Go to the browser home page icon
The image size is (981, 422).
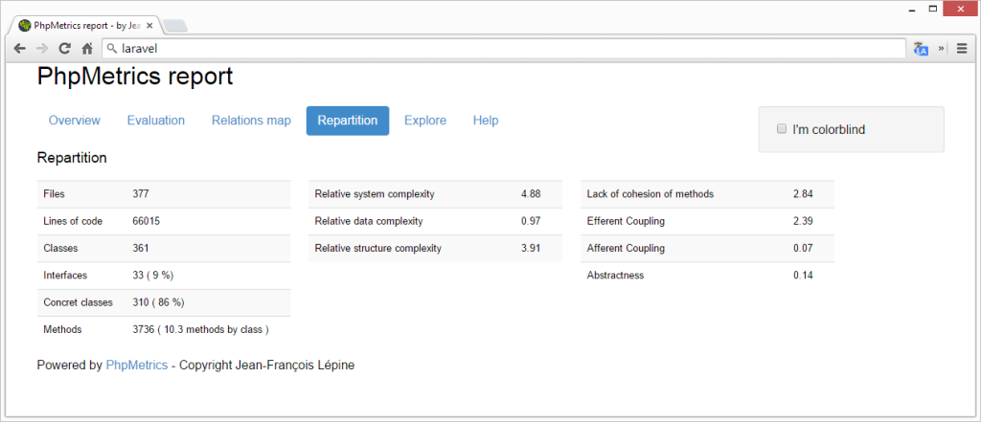click(x=87, y=49)
